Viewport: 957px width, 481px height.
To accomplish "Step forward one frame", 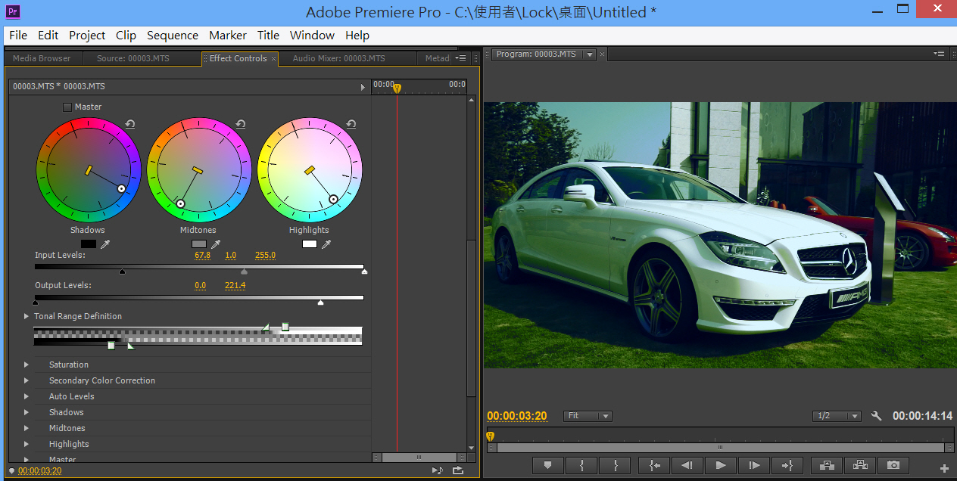I will click(753, 466).
